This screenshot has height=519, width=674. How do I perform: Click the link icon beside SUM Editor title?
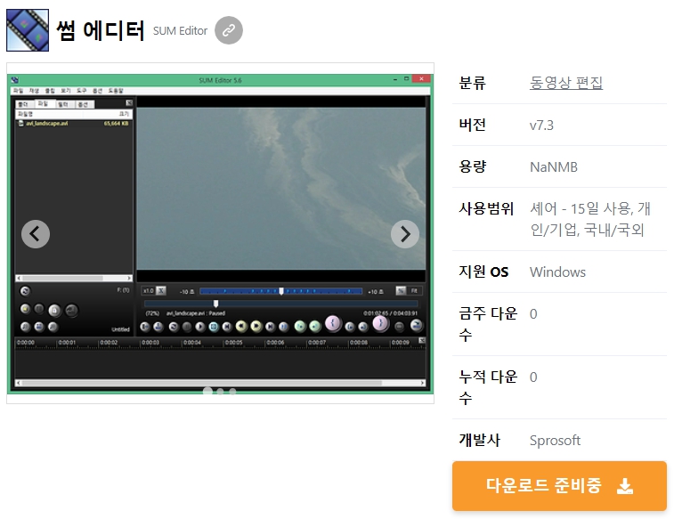pos(228,30)
